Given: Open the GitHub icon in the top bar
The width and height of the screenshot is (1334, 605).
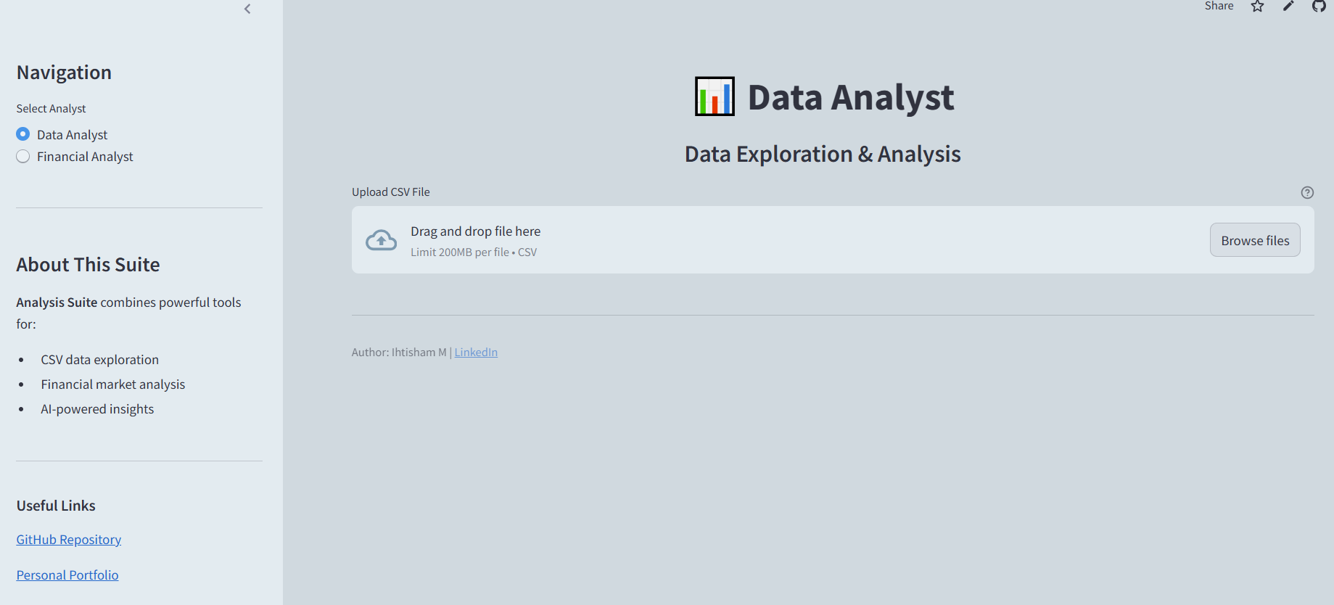Looking at the screenshot, I should [1319, 7].
